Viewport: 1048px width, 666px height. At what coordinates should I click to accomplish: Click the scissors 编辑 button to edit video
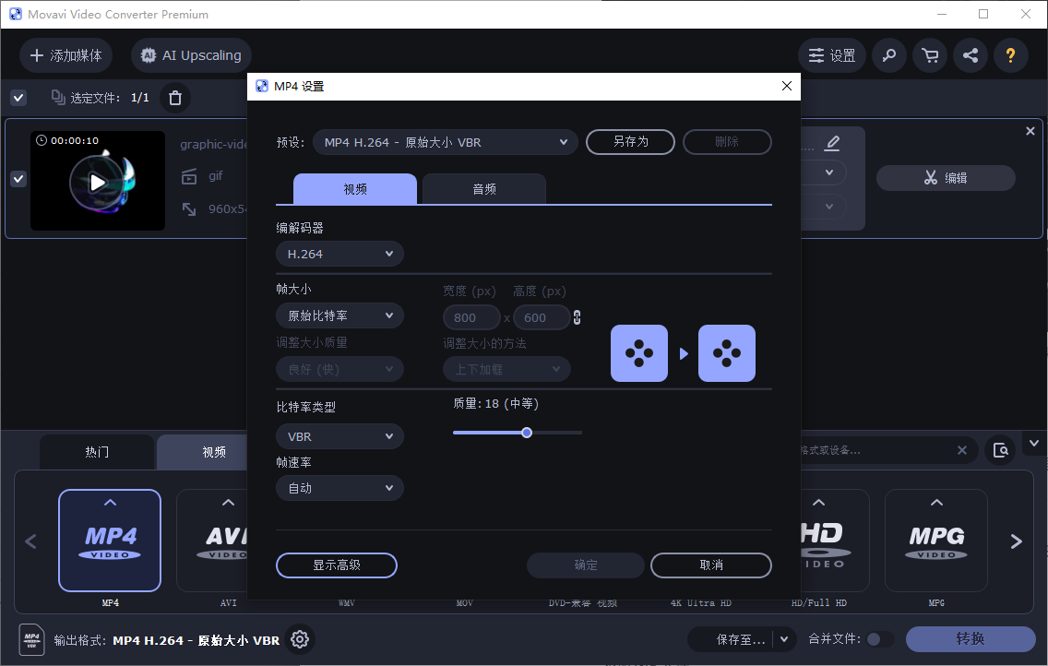[x=945, y=178]
